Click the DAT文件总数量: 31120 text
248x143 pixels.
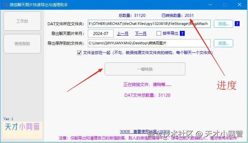(x=147, y=95)
